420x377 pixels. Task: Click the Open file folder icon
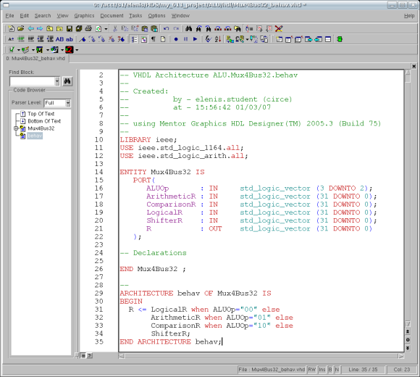coord(20,28)
